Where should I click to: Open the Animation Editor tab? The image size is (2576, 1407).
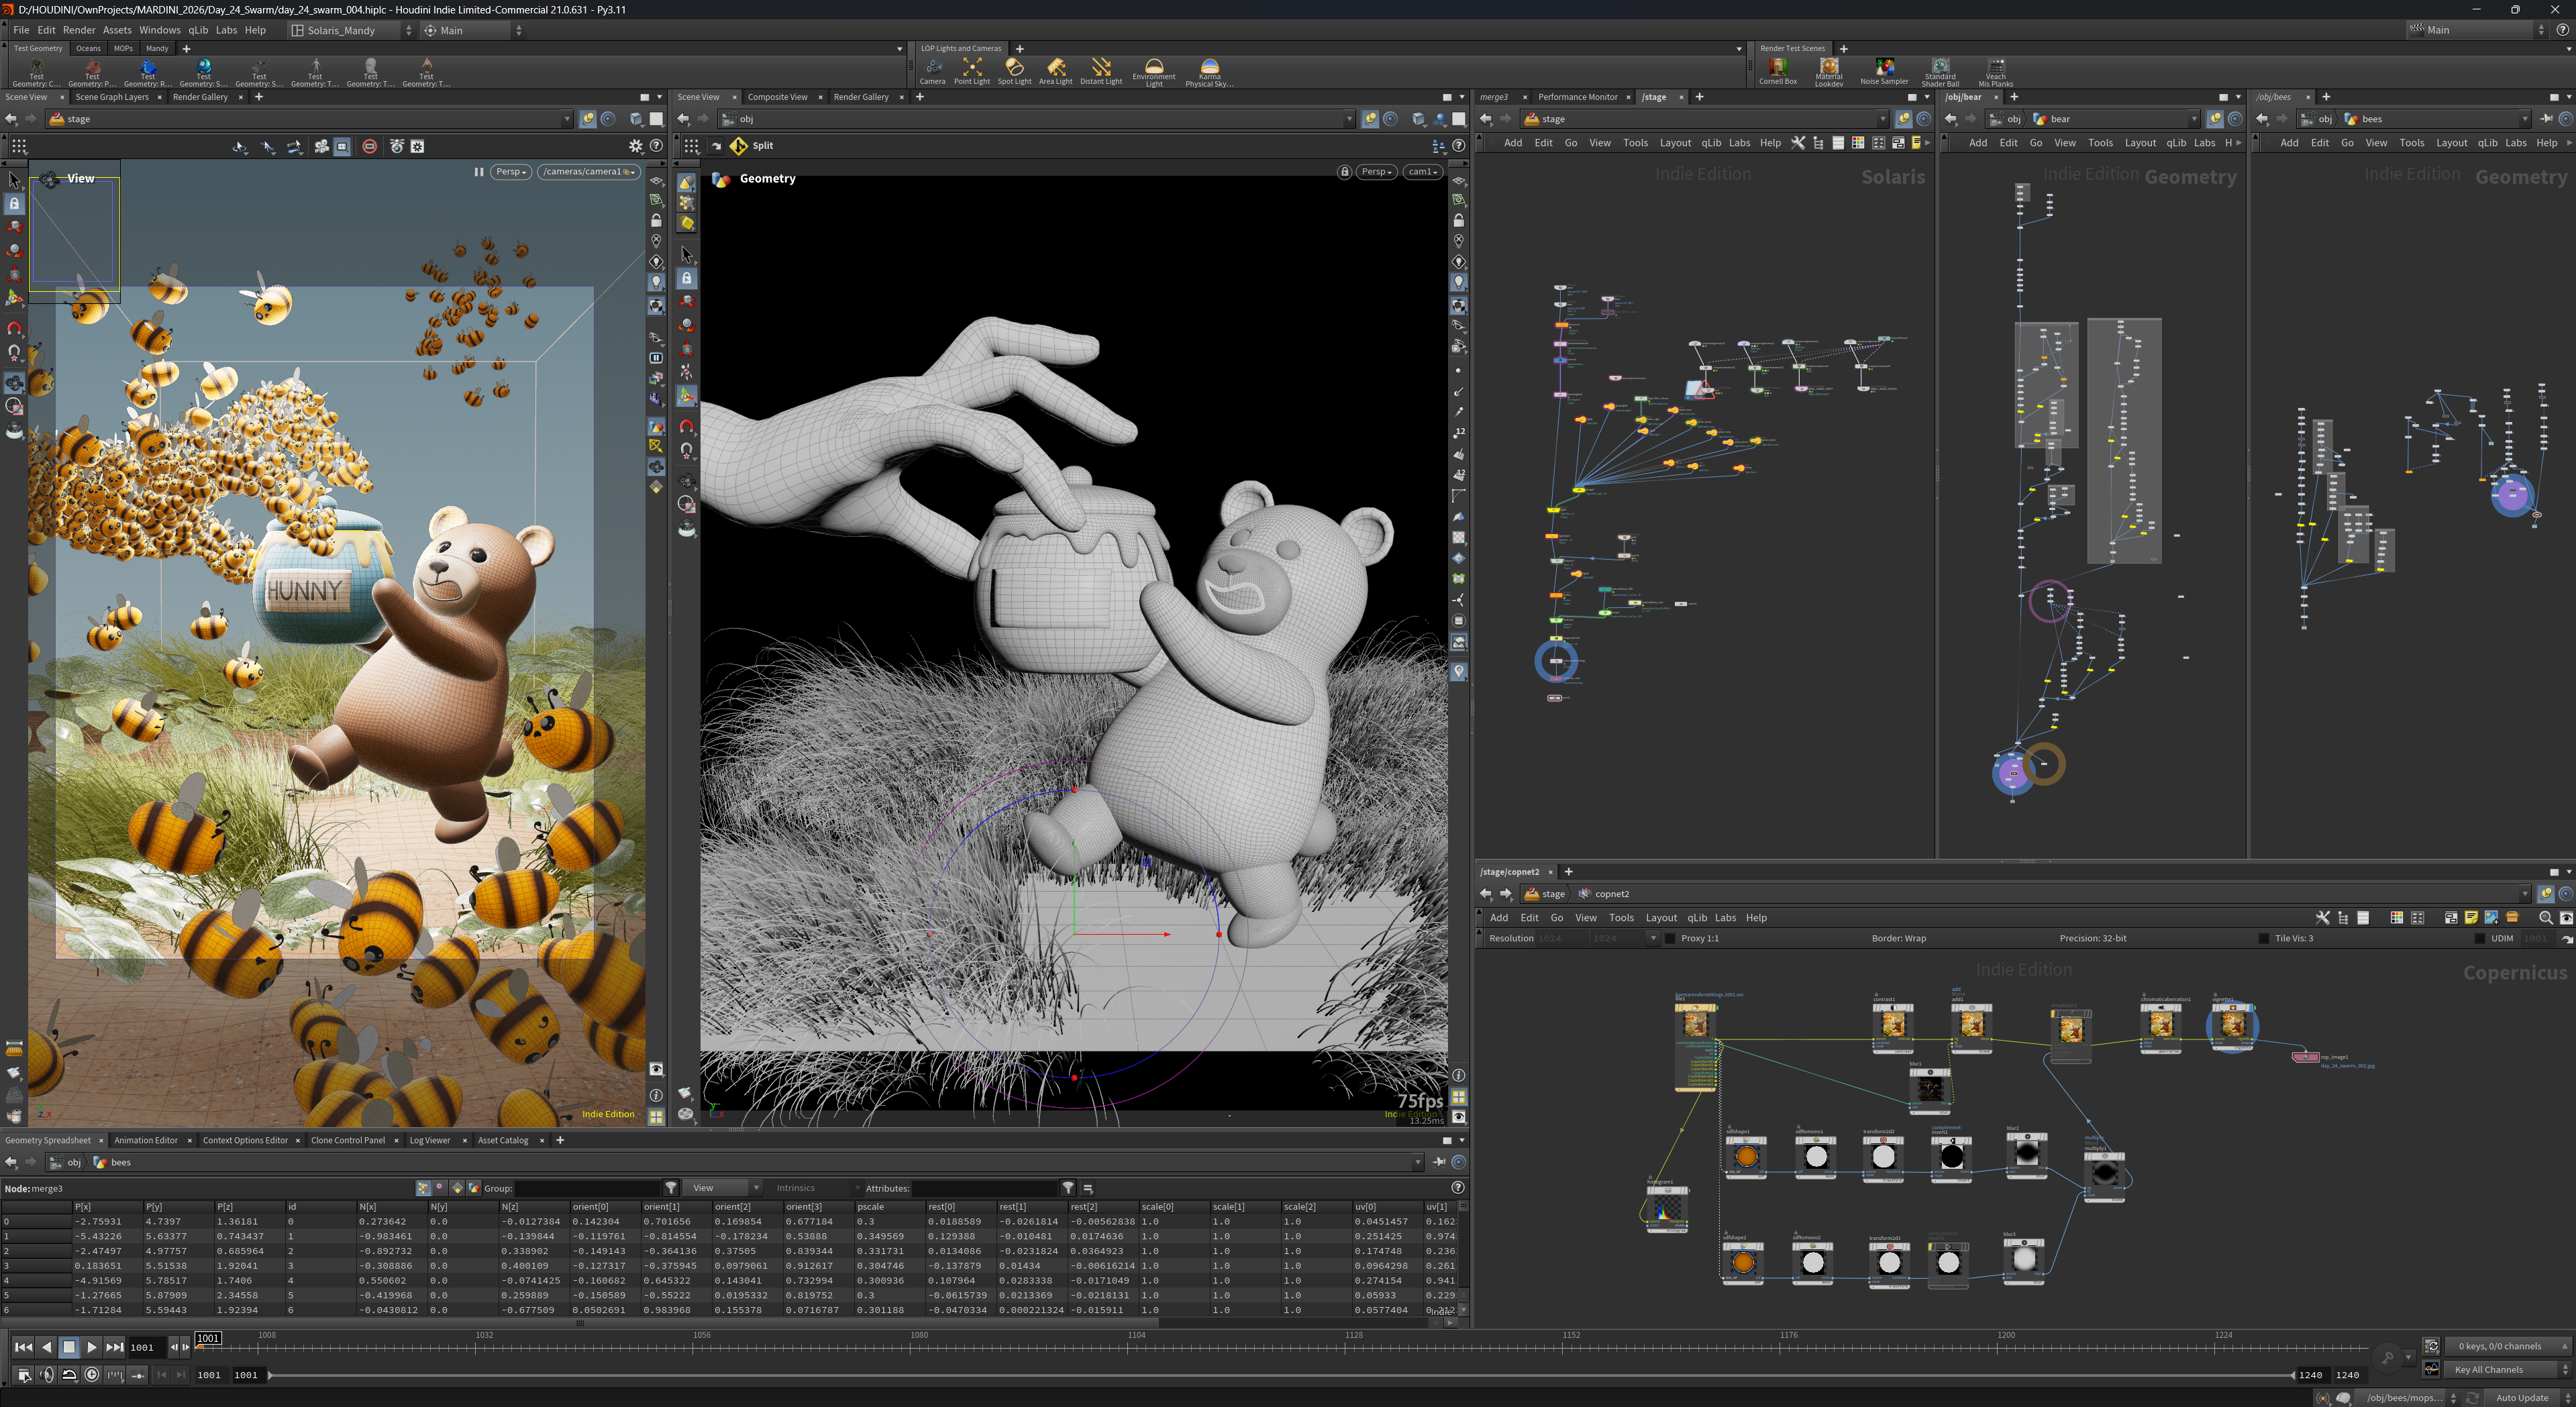[146, 1140]
